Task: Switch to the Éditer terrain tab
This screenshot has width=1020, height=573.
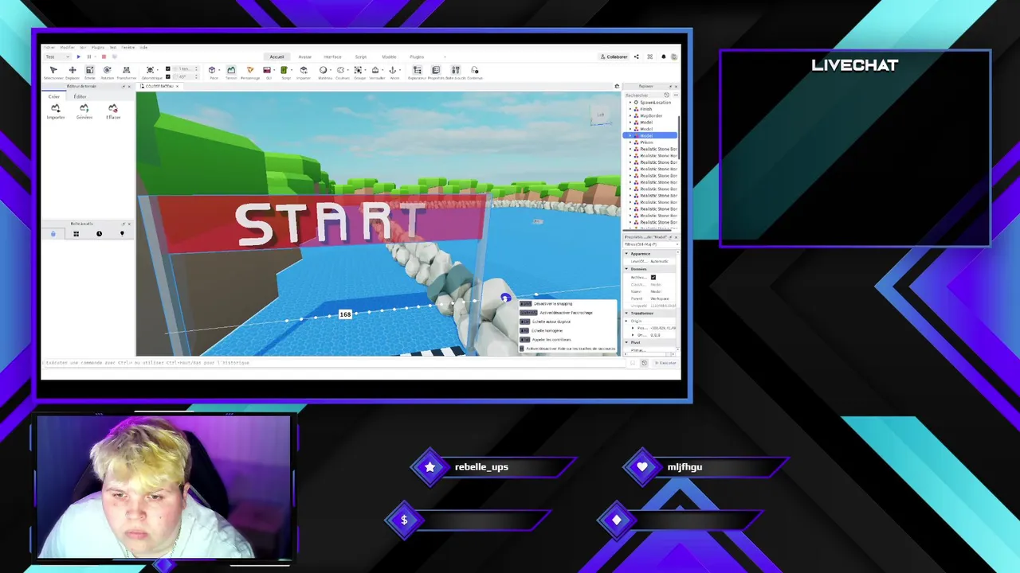Action: point(80,96)
